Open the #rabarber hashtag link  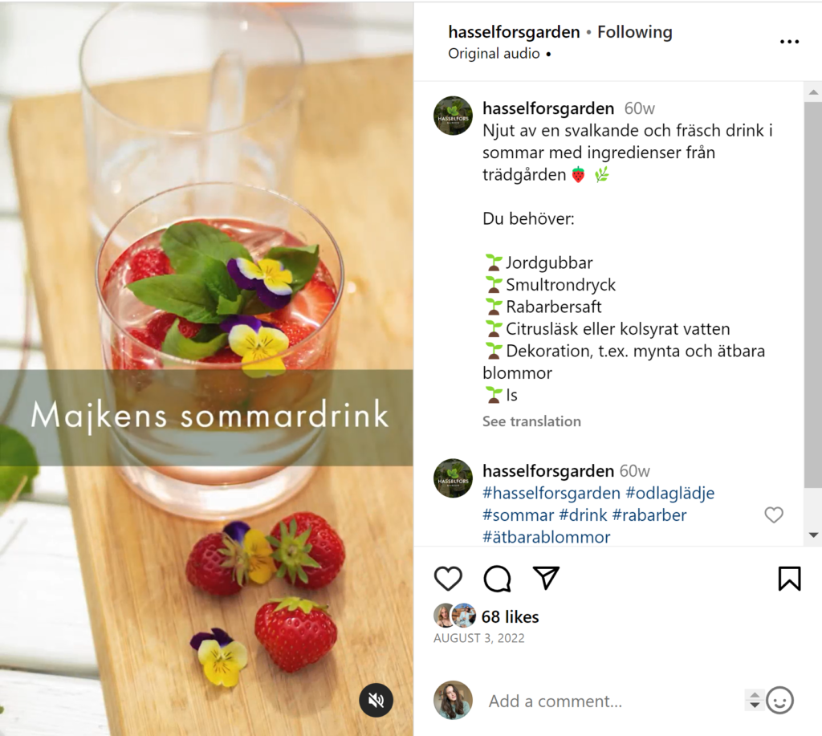(649, 514)
